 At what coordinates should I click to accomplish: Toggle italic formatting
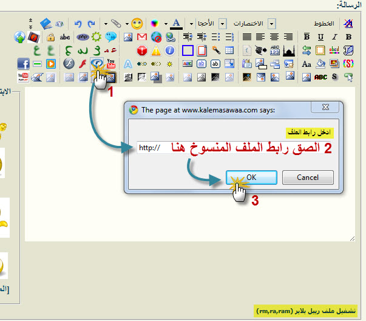334,37
